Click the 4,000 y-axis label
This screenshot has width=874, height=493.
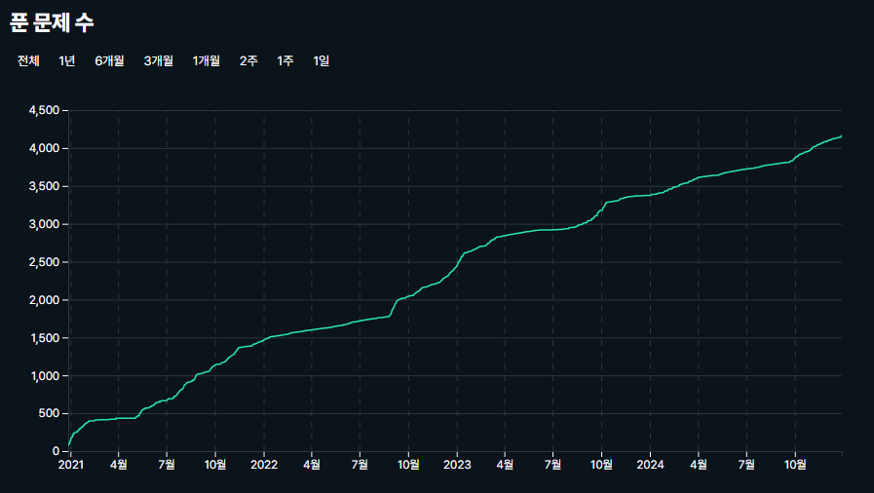pyautogui.click(x=44, y=148)
